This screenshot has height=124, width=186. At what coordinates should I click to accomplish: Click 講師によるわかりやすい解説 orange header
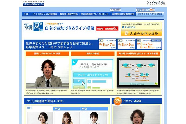point(47,54)
